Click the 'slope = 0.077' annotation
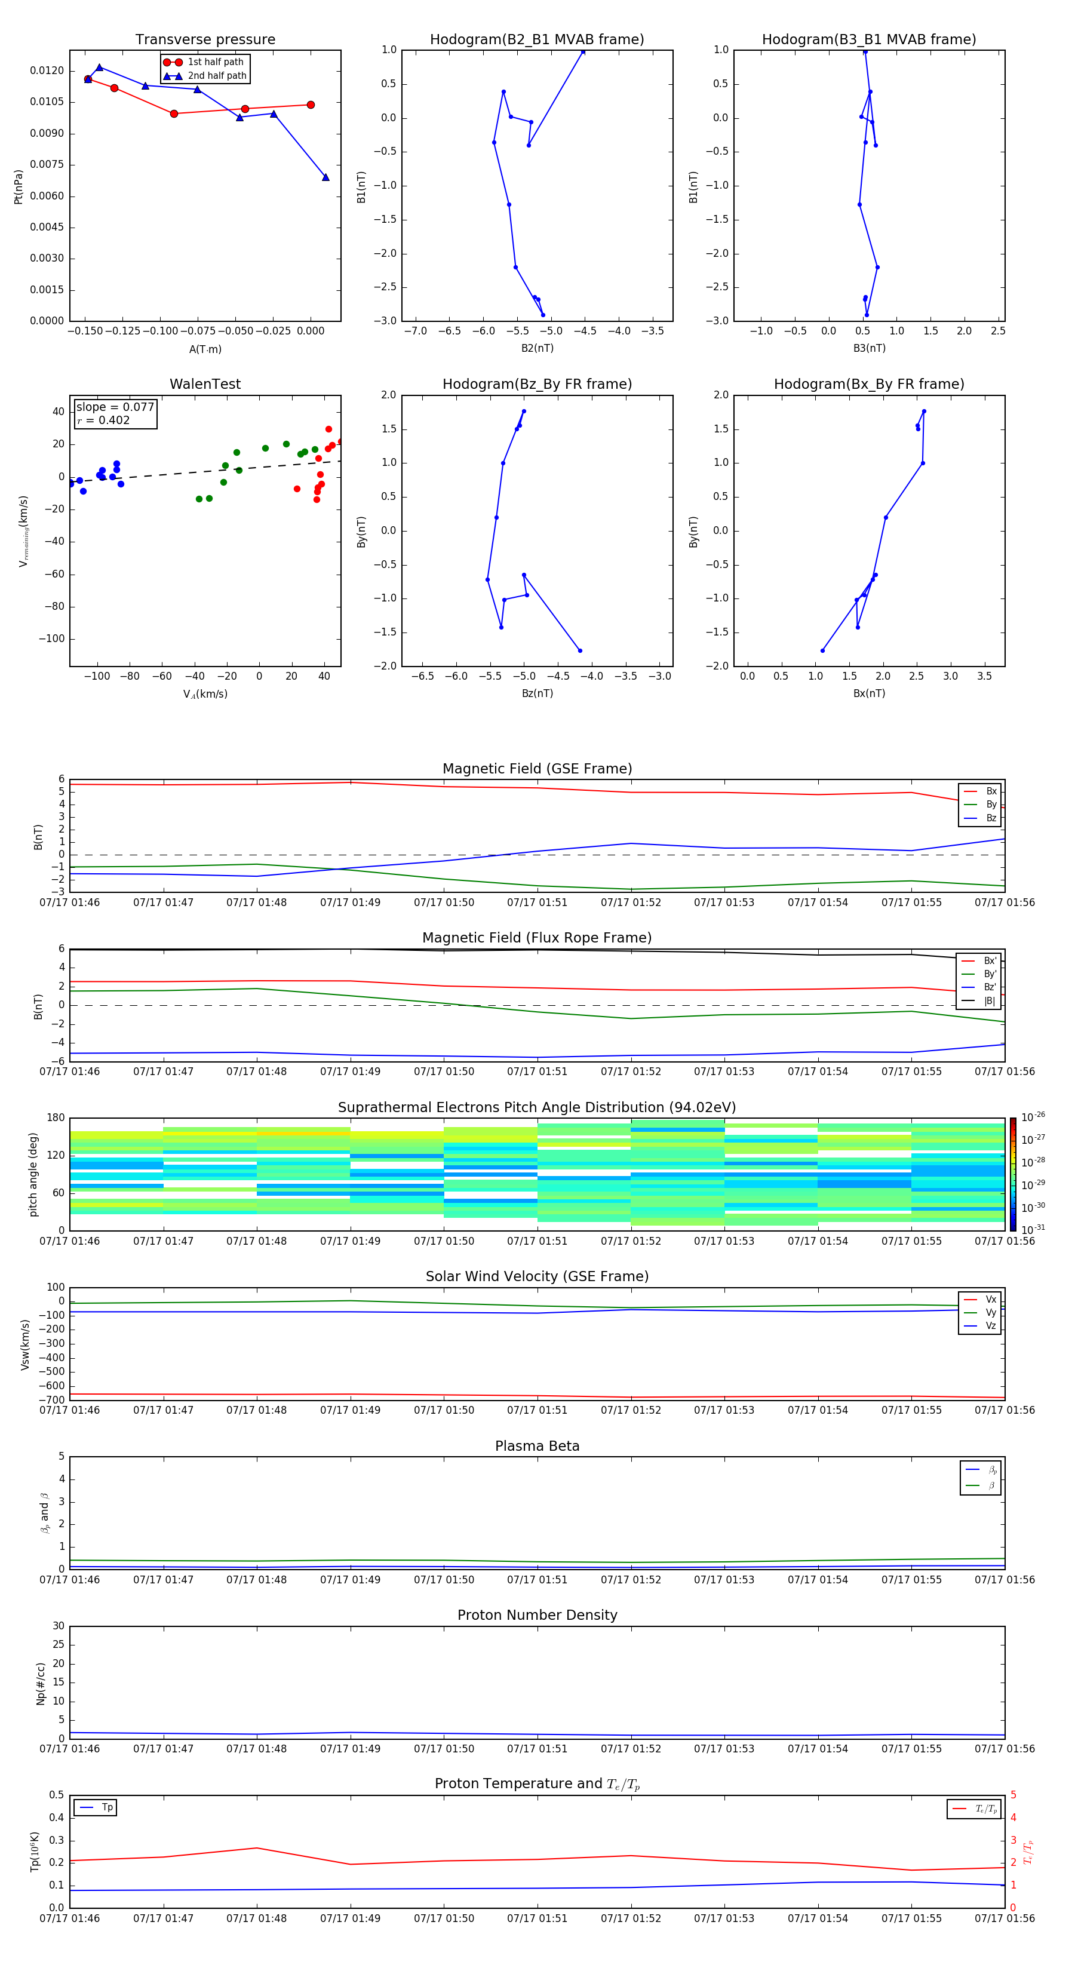1075x1971 pixels. click(115, 407)
